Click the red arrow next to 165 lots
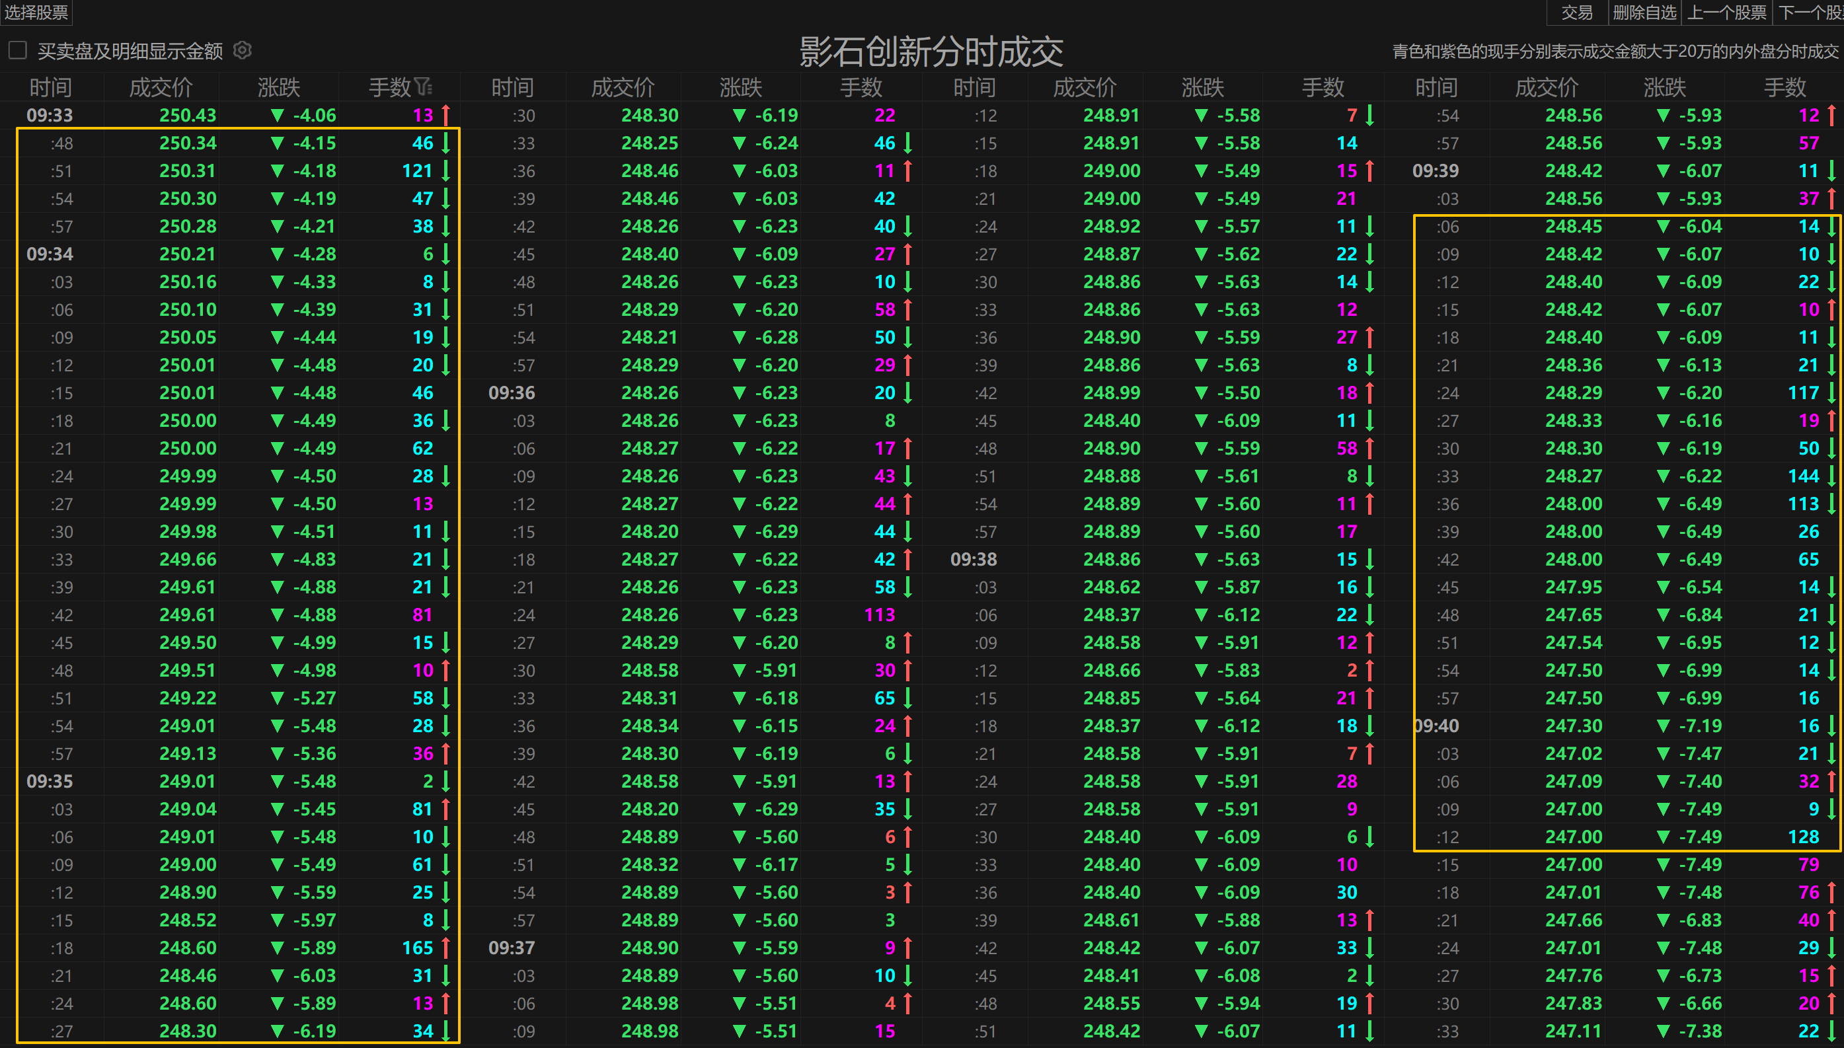Image resolution: width=1844 pixels, height=1048 pixels. (x=446, y=948)
